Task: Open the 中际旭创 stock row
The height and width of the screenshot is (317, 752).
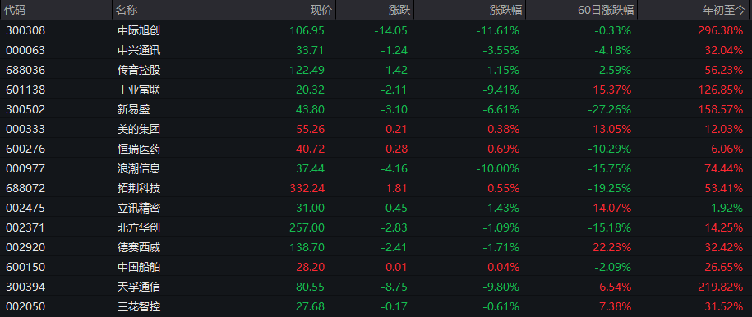Action: [x=376, y=30]
